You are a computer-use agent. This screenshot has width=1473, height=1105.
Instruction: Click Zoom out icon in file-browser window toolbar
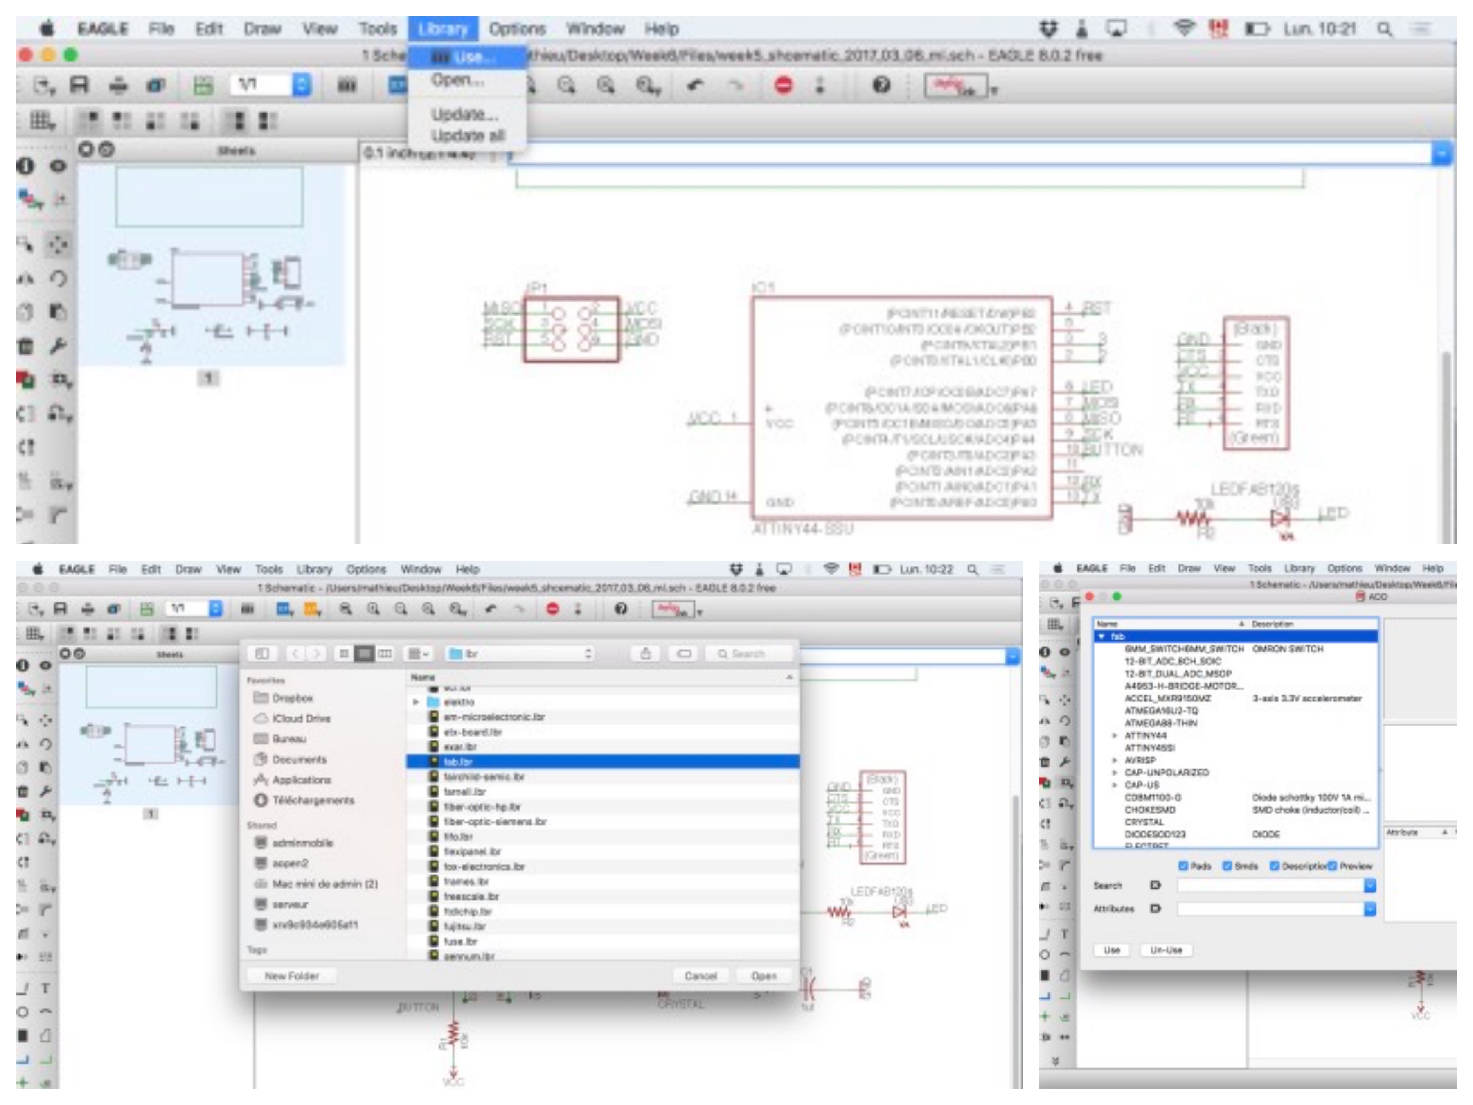pos(401,609)
